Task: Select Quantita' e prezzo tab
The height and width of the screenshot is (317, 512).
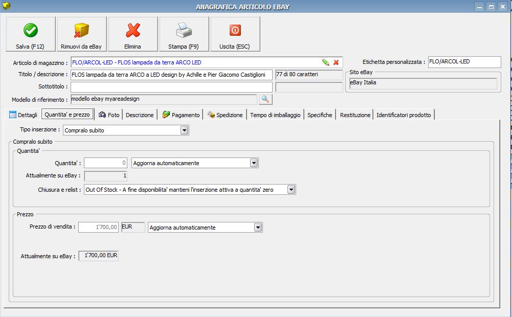Action: 68,115
